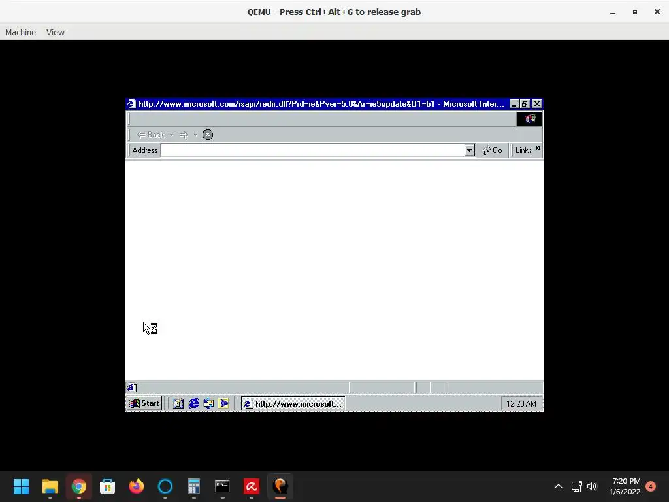This screenshot has height=502, width=669.
Task: Open the guest Start menu
Action: coord(144,403)
